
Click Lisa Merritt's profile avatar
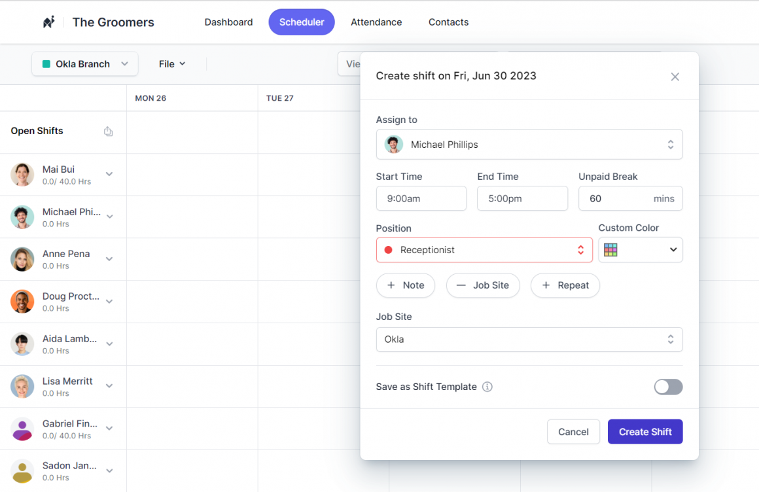click(22, 387)
